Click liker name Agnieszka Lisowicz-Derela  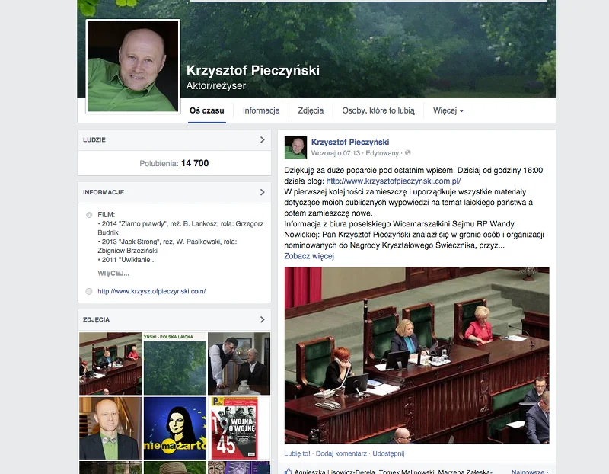334,472
